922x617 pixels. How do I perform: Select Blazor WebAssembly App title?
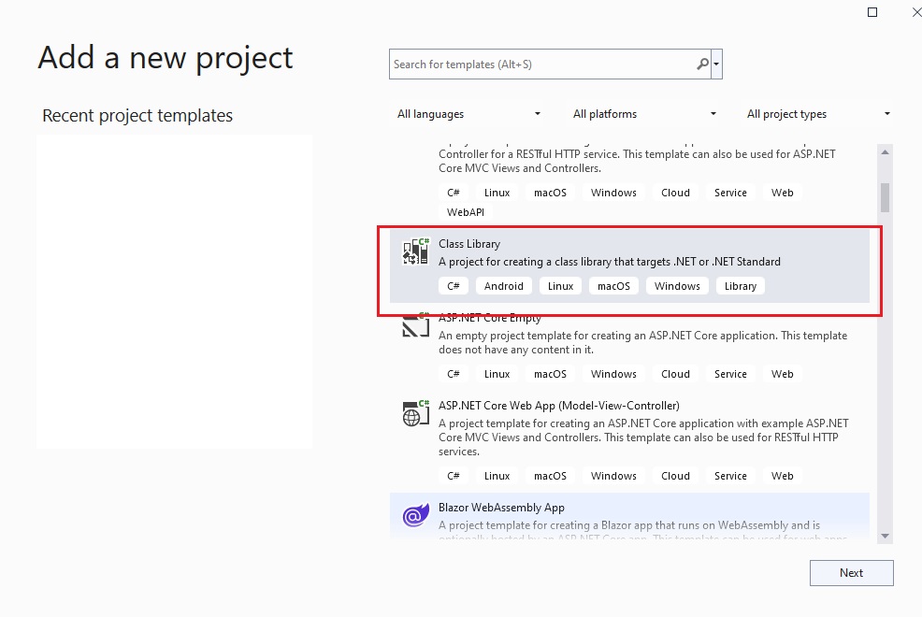(501, 508)
